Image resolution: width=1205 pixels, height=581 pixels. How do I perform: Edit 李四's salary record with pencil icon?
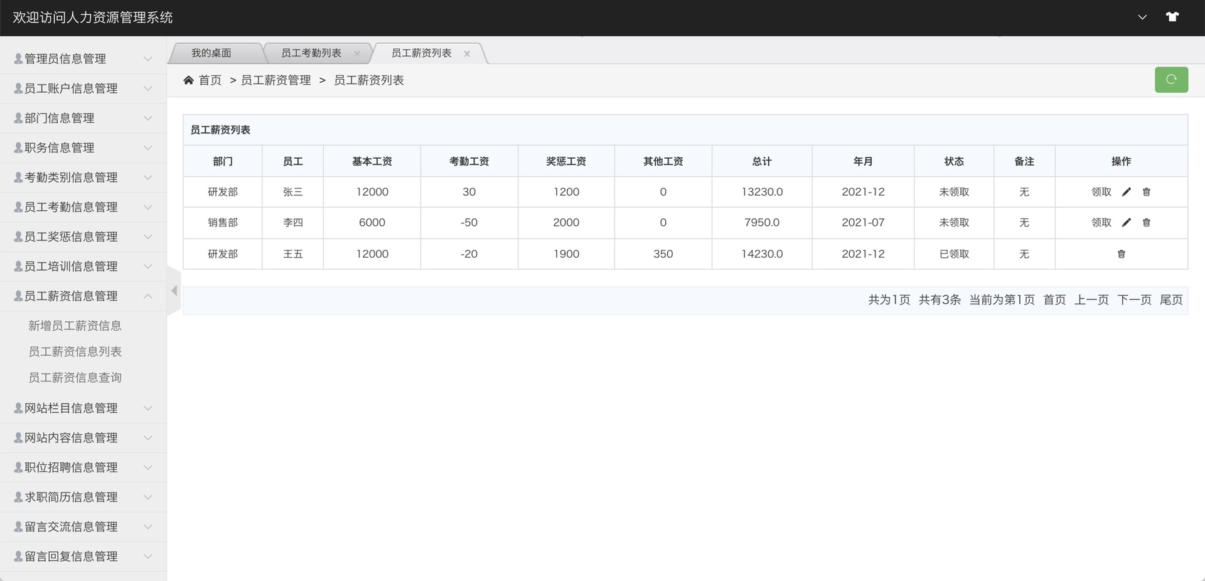click(x=1127, y=222)
